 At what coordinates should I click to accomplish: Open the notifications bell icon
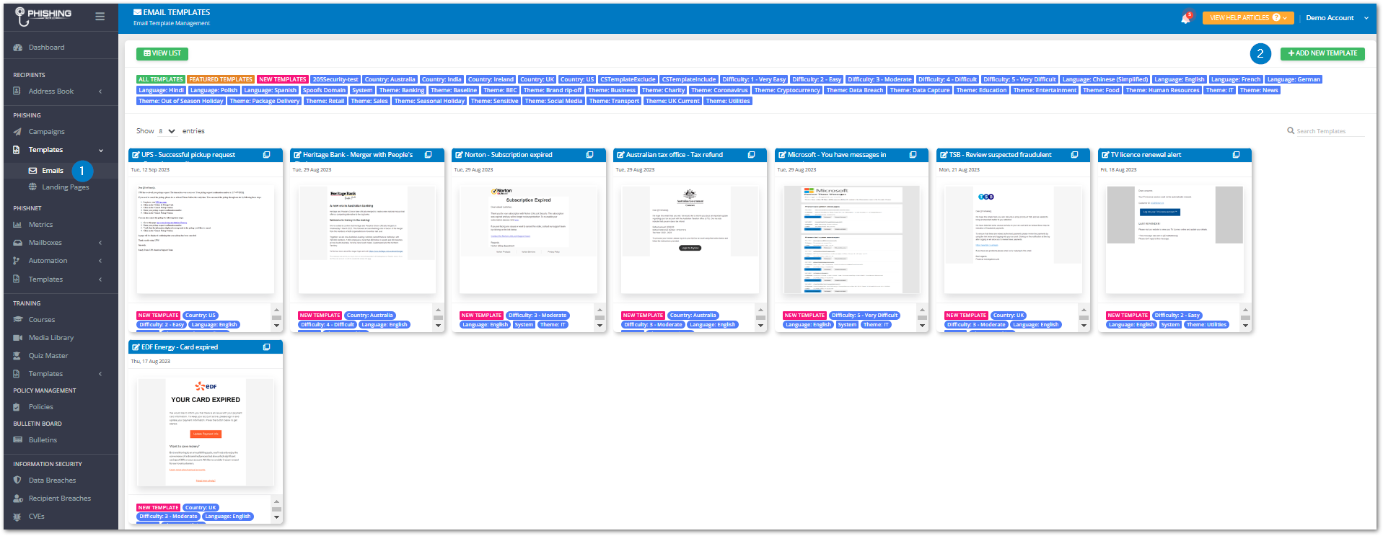[x=1185, y=18]
